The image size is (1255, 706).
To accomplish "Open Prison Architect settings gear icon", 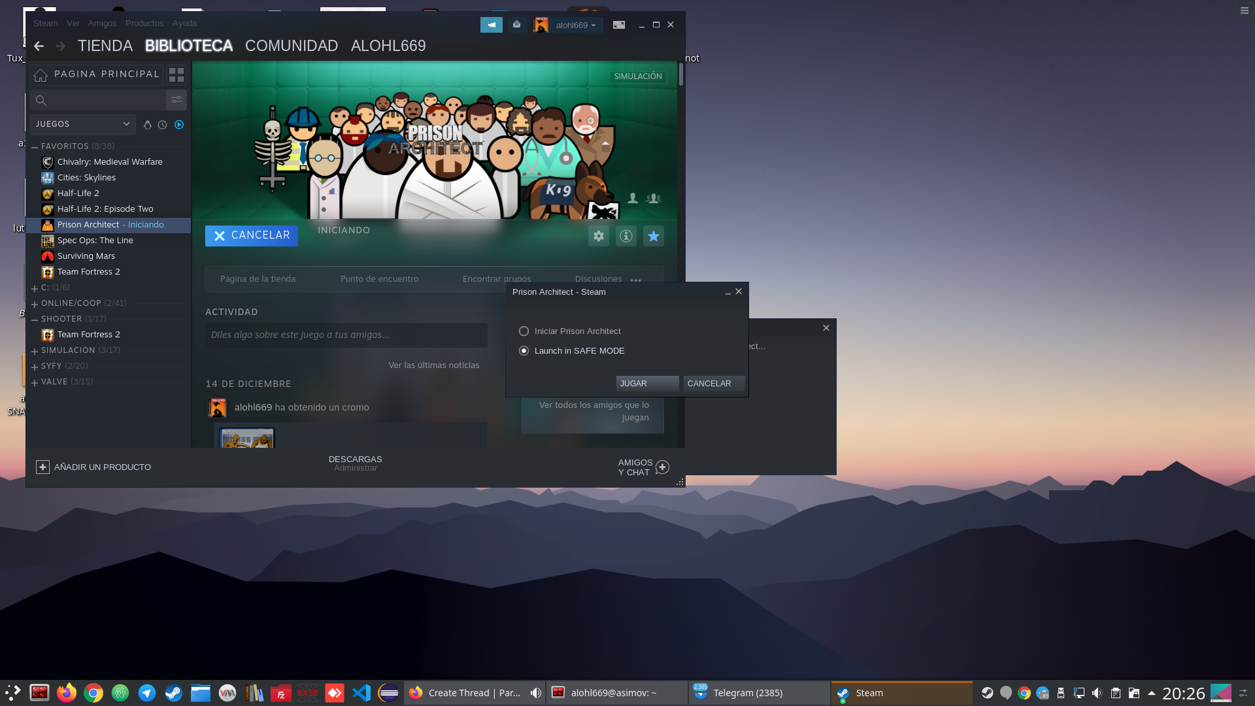I will click(599, 236).
